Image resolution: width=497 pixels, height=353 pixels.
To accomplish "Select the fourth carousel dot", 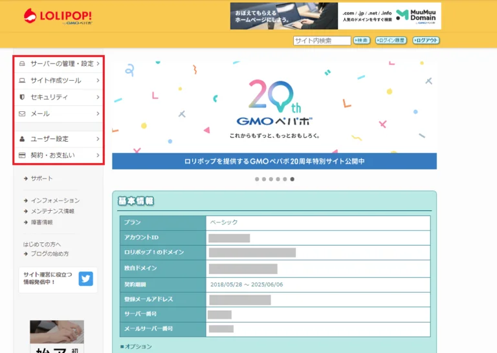I will (278, 179).
